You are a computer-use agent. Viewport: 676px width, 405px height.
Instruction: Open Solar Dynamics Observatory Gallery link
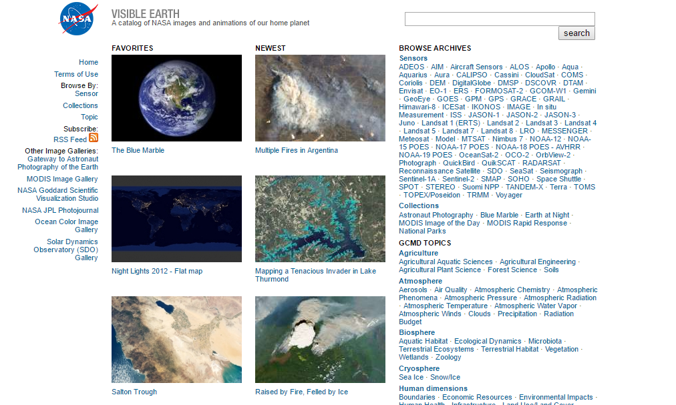pyautogui.click(x=65, y=250)
